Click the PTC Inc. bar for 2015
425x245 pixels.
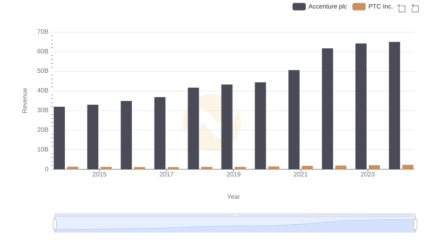click(106, 168)
